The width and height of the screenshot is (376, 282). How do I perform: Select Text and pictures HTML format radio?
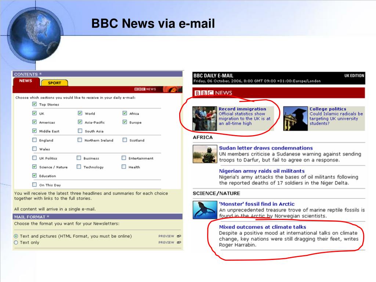16,236
